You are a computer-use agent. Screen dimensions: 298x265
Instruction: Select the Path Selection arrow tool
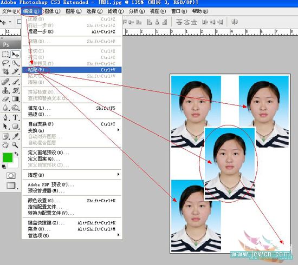coord(5,126)
